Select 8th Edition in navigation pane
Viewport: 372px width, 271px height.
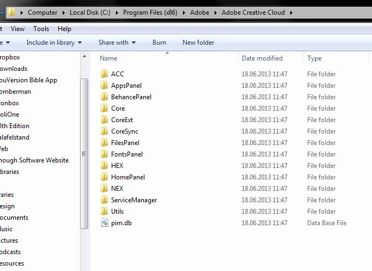coord(15,126)
